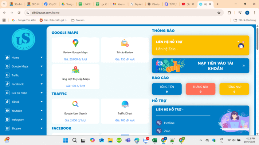Open the Tố cáo Review service icon
The height and width of the screenshot is (145, 259).
coord(125,43)
